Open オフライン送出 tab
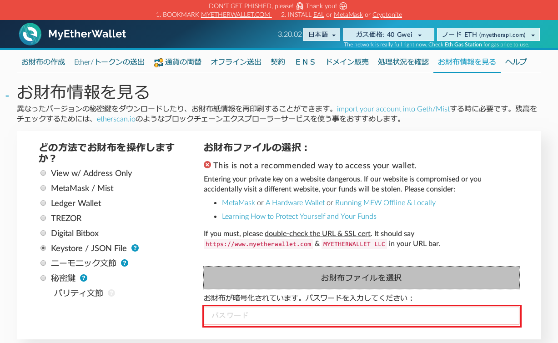 pyautogui.click(x=236, y=62)
